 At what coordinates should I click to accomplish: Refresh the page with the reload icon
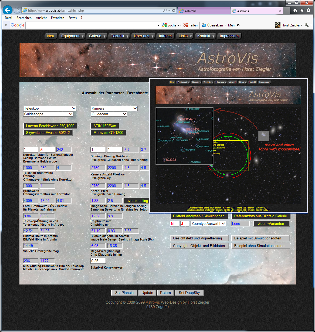coord(174,11)
